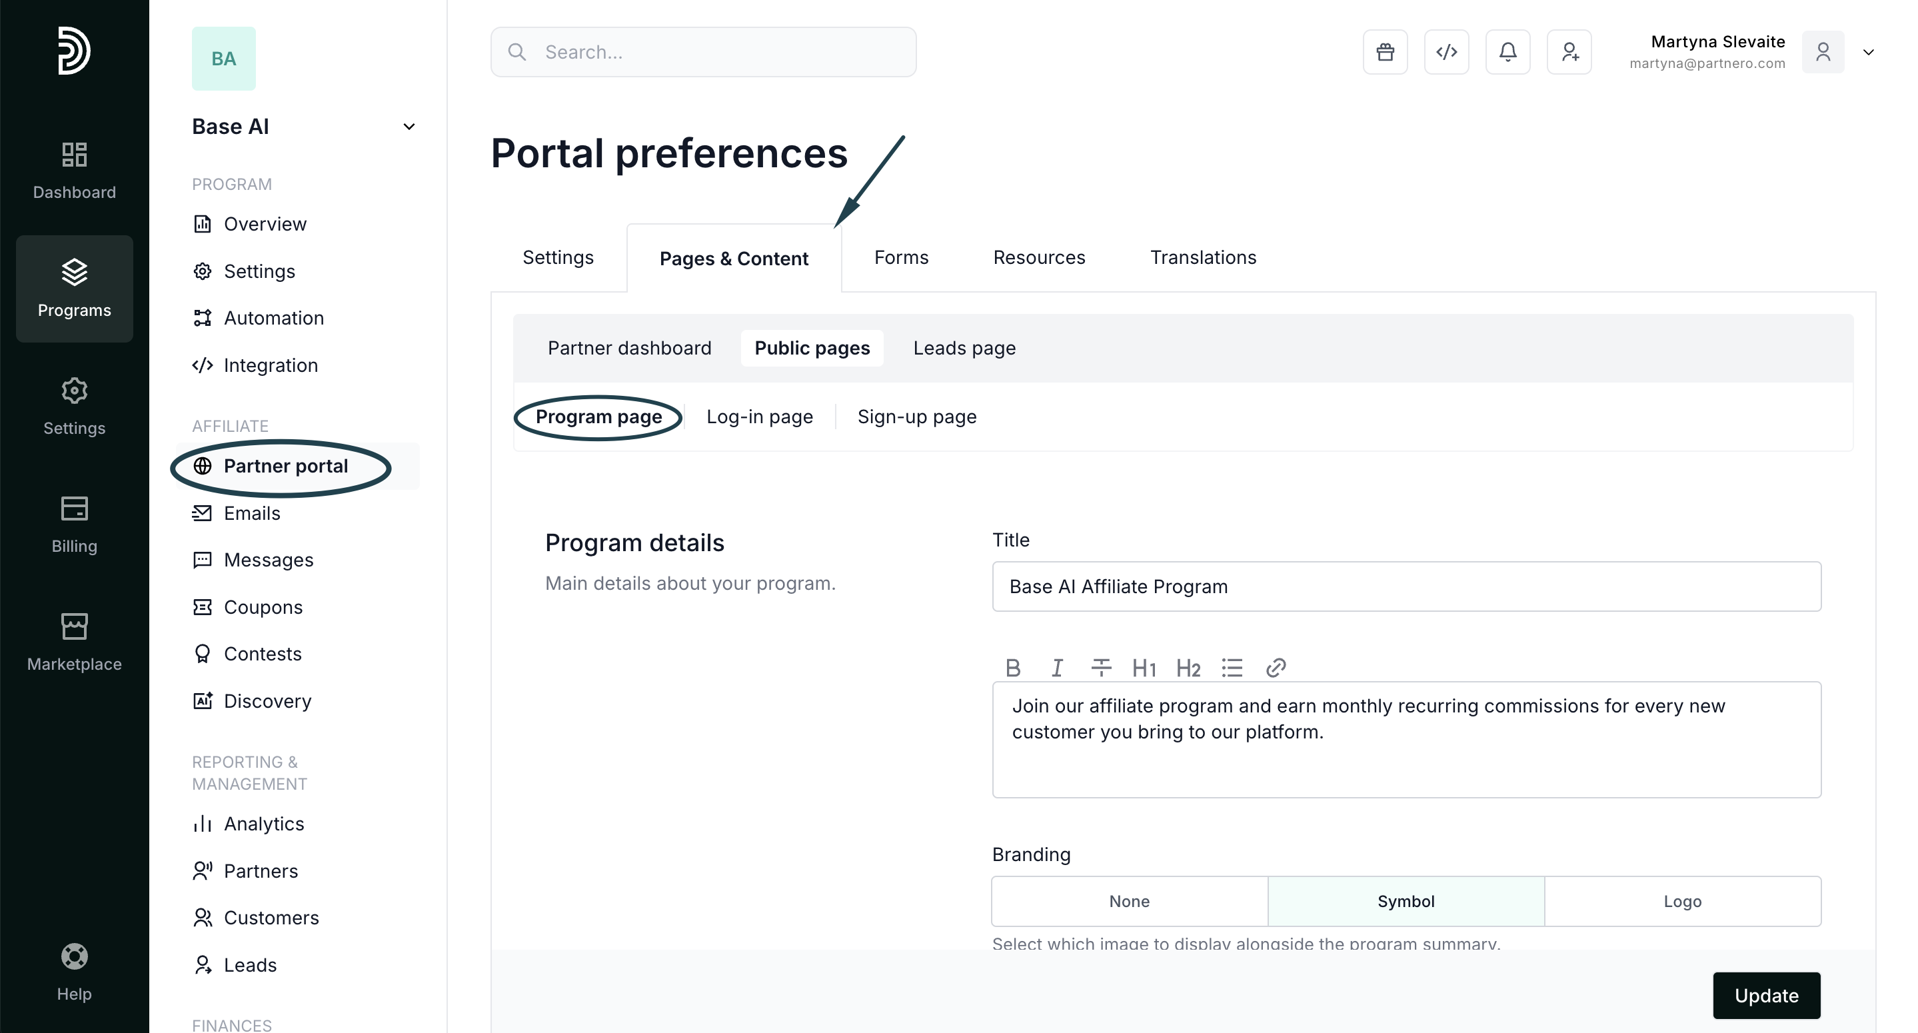Open Marketplace from the left sidebar
Screen dimensions: 1918x1033
coord(75,641)
